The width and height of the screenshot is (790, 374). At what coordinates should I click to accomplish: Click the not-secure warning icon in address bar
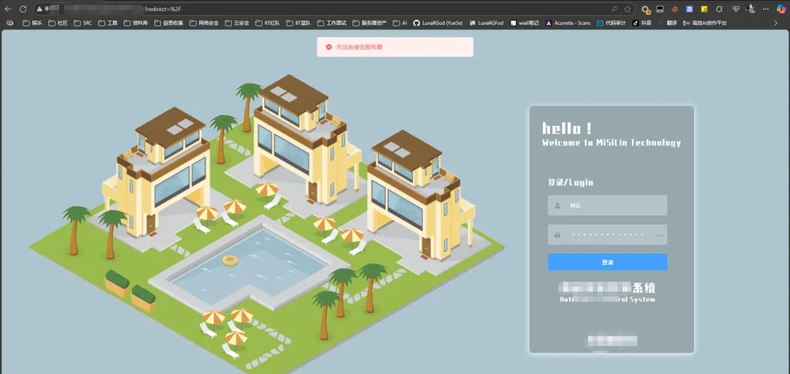click(x=39, y=9)
